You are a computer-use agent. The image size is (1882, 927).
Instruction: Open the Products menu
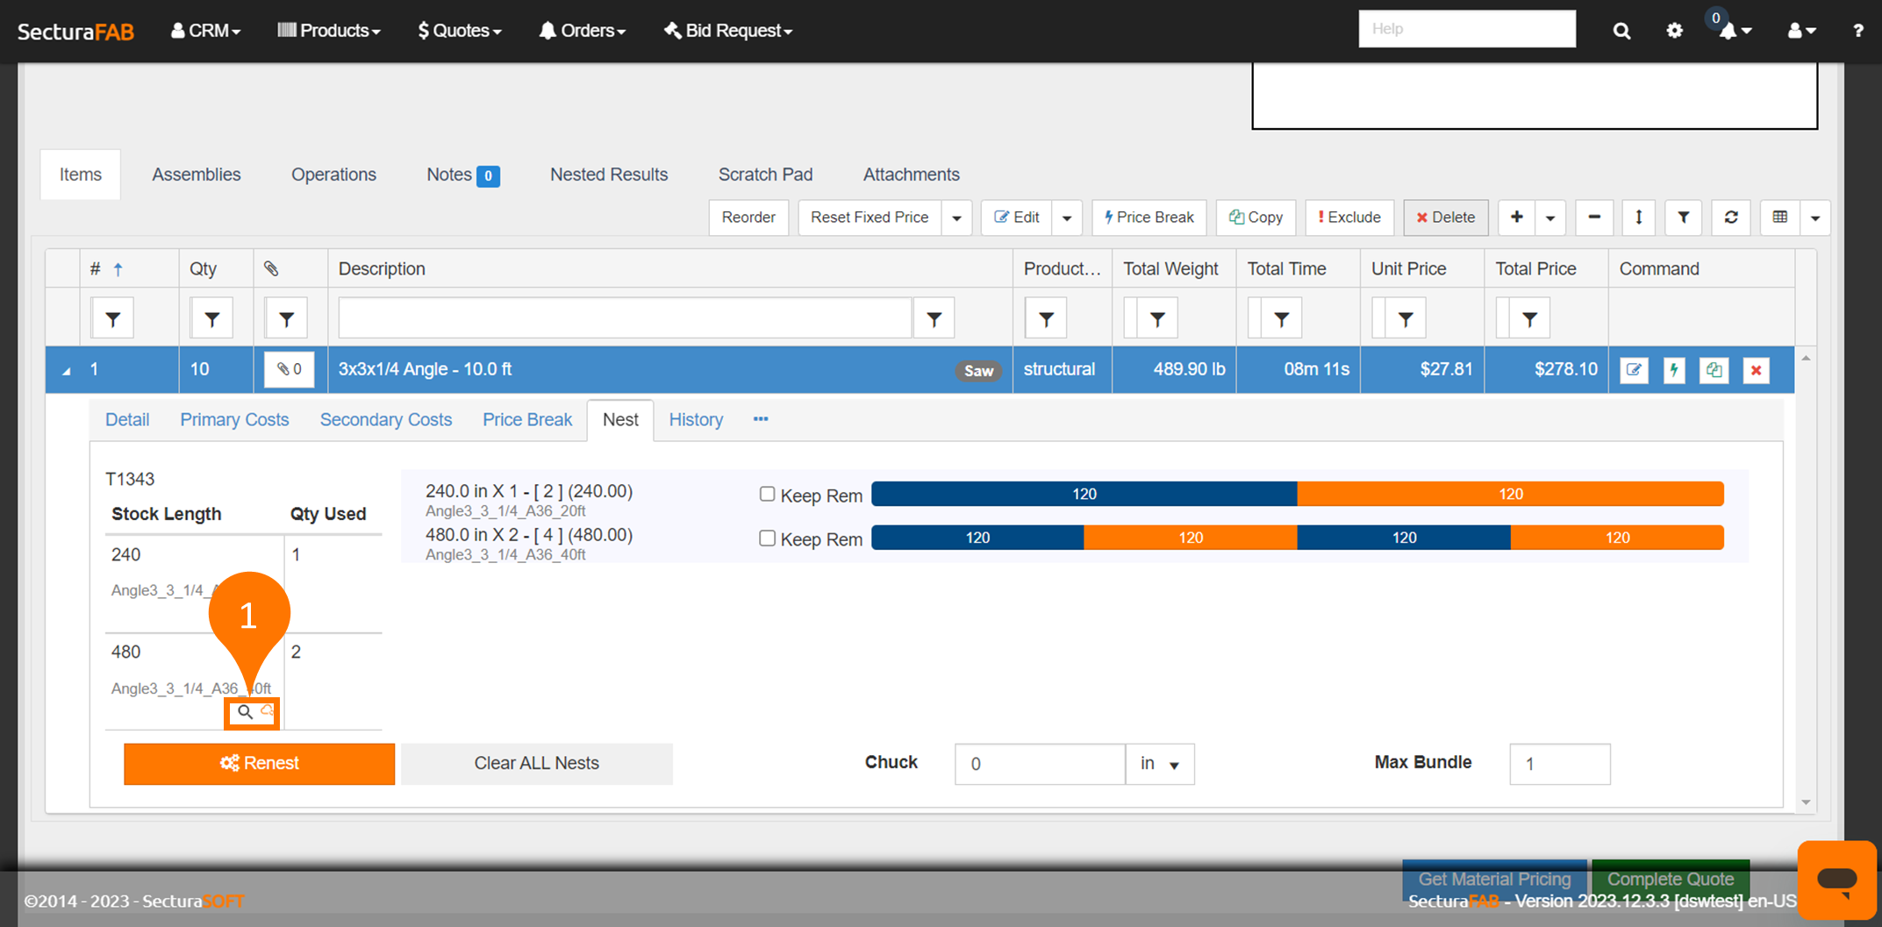click(x=329, y=31)
